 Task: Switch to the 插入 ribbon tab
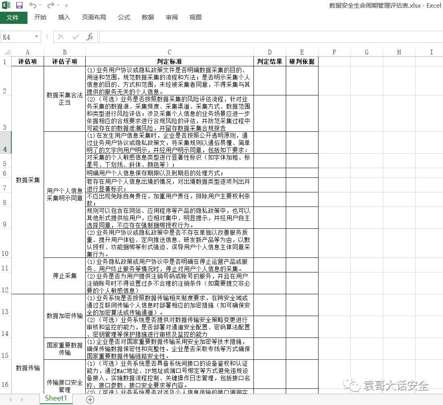pyautogui.click(x=64, y=17)
